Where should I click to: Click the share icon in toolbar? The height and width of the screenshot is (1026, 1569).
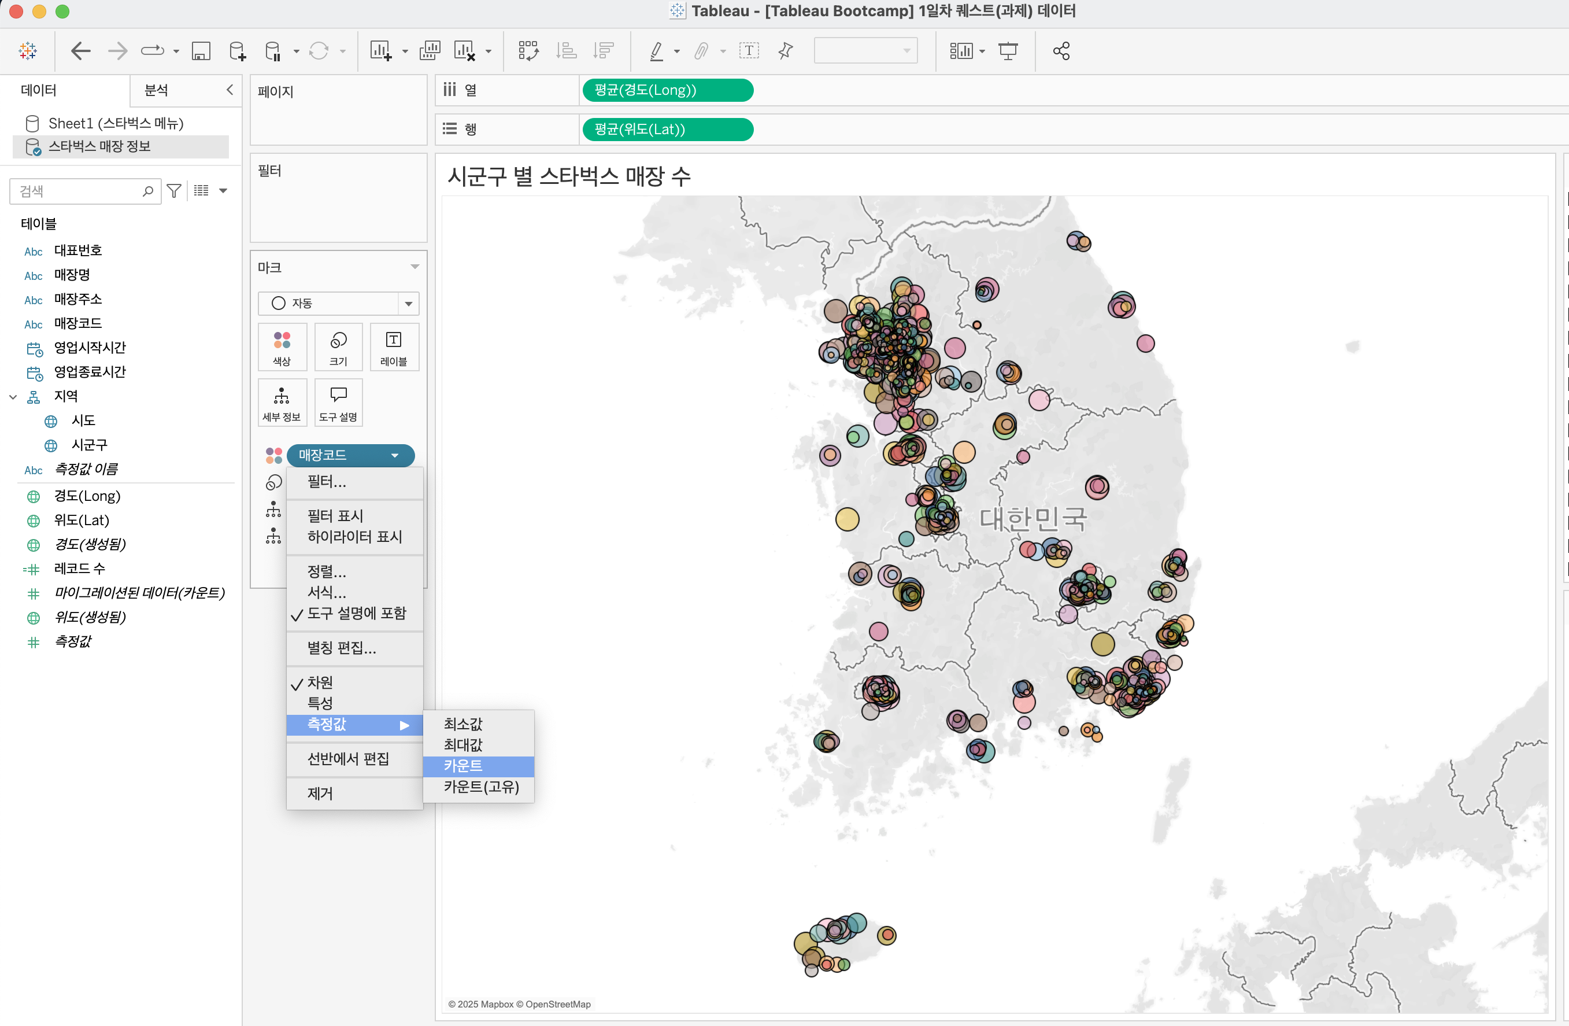(1061, 51)
